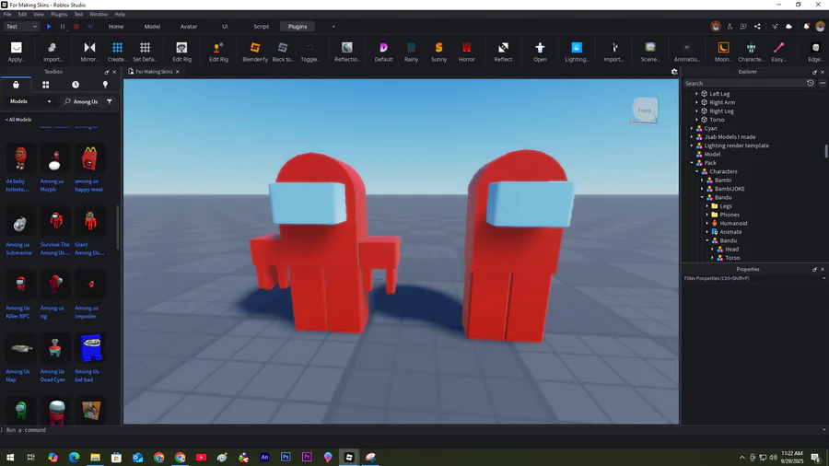This screenshot has height=466, width=829.
Task: Collapse the Characters folder in Explorer
Action: [x=697, y=171]
